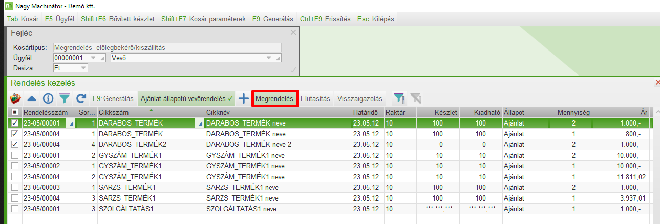This screenshot has width=660, height=224.
Task: Click the Kiadható column header
Action: pyautogui.click(x=481, y=112)
